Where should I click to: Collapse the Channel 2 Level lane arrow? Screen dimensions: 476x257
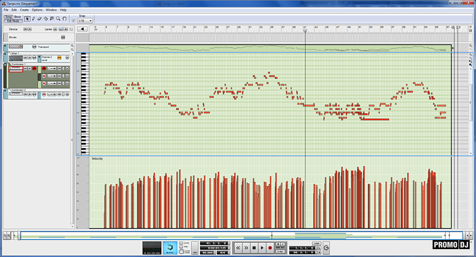39,57
